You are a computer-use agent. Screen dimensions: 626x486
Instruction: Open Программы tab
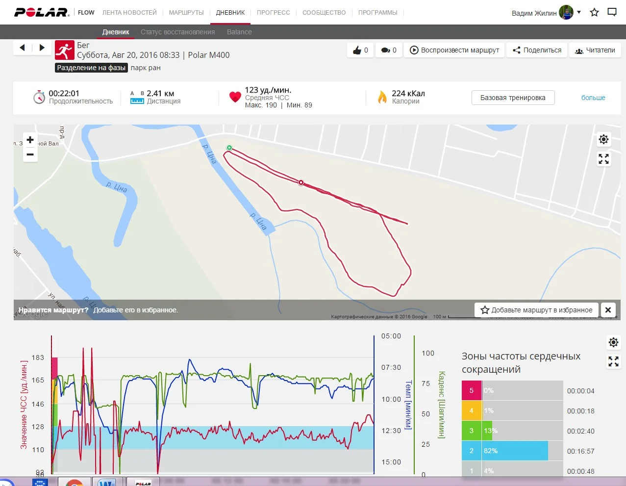378,12
